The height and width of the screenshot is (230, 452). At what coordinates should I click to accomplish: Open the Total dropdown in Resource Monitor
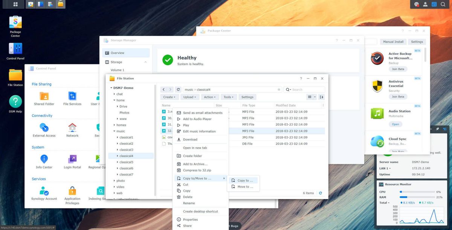click(384, 202)
